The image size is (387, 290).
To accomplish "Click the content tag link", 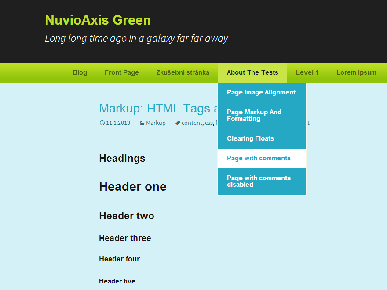I will click(192, 123).
